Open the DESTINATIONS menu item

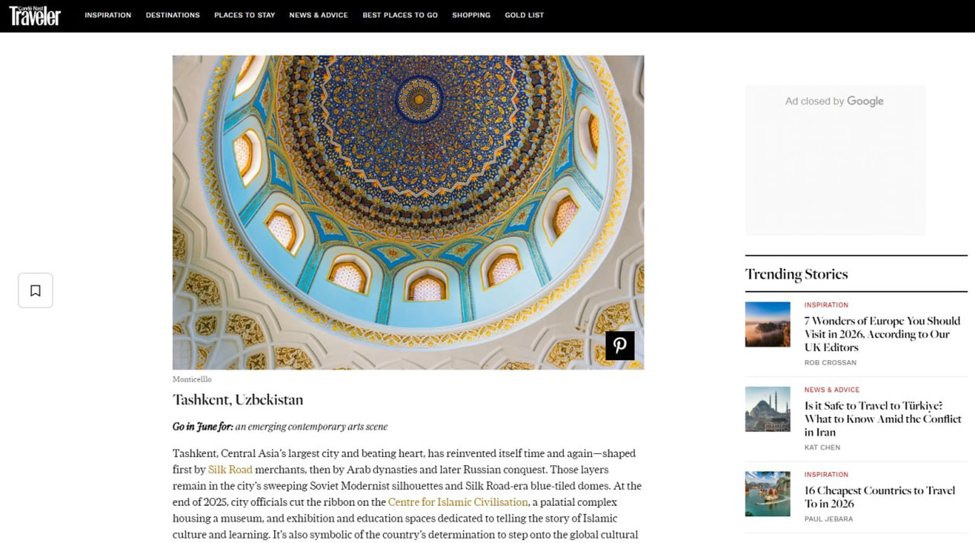pos(173,14)
